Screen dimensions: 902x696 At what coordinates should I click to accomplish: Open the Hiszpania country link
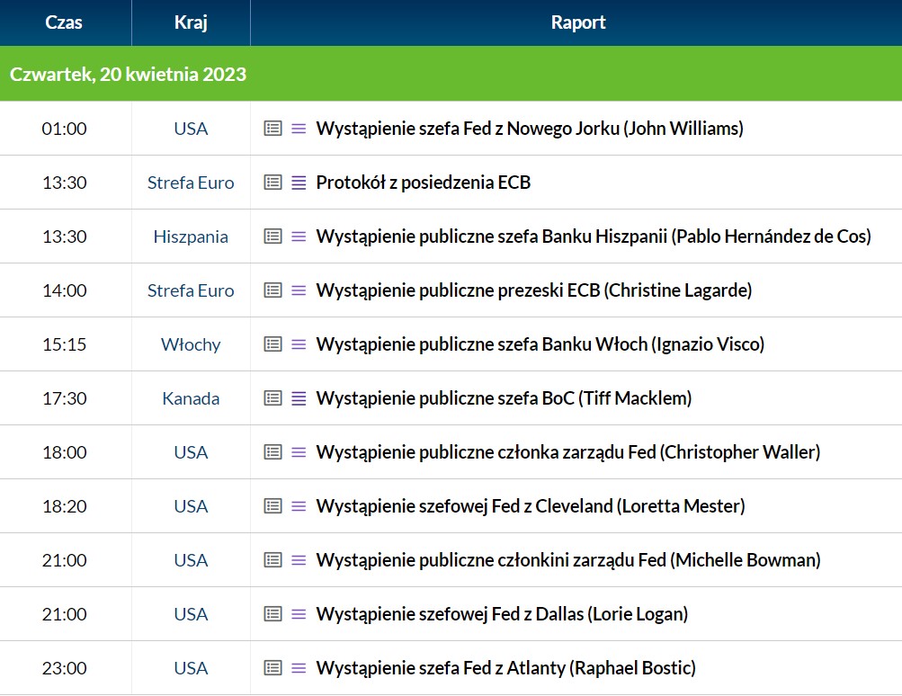tap(191, 236)
